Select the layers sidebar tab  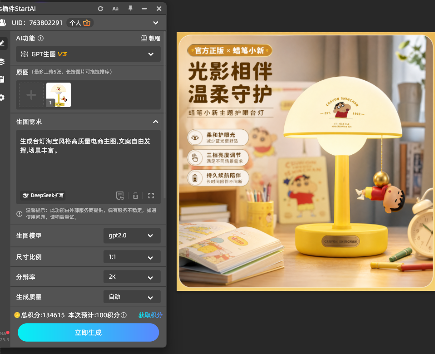coord(2,62)
